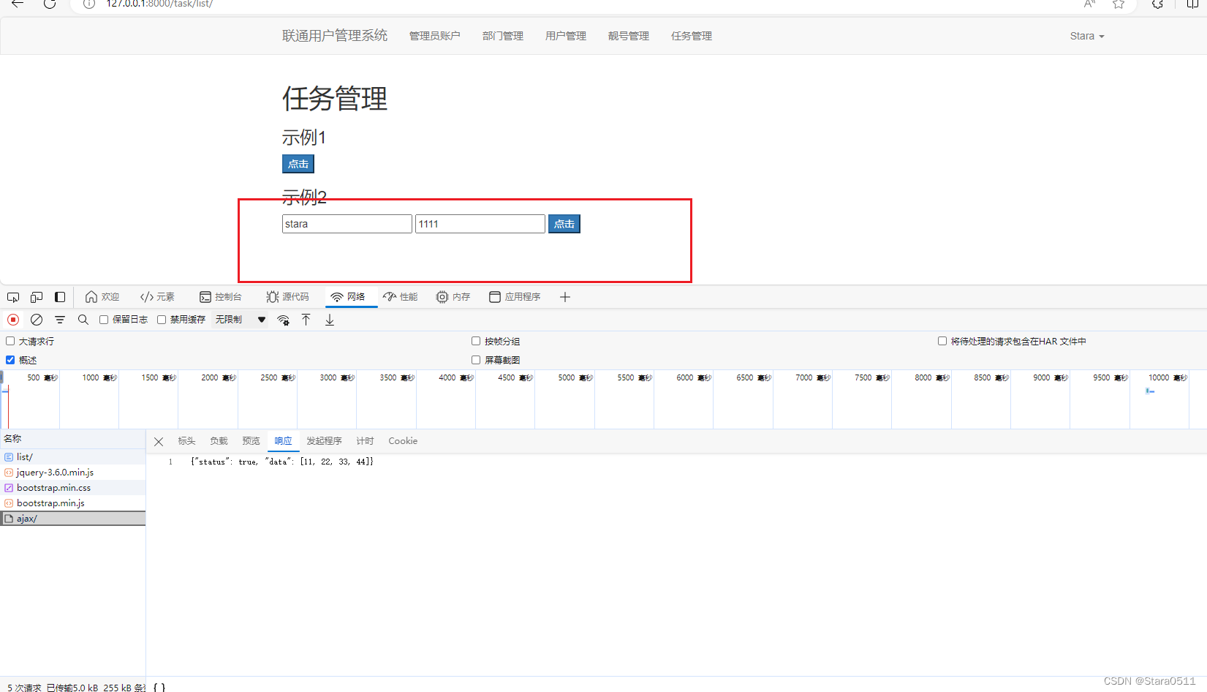This screenshot has height=692, width=1207.
Task: Open the 发起程序 initiator tab
Action: click(x=324, y=441)
